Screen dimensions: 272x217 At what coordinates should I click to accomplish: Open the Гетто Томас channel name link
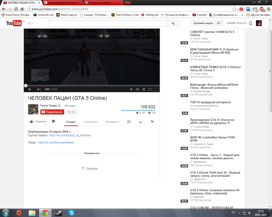coord(49,105)
